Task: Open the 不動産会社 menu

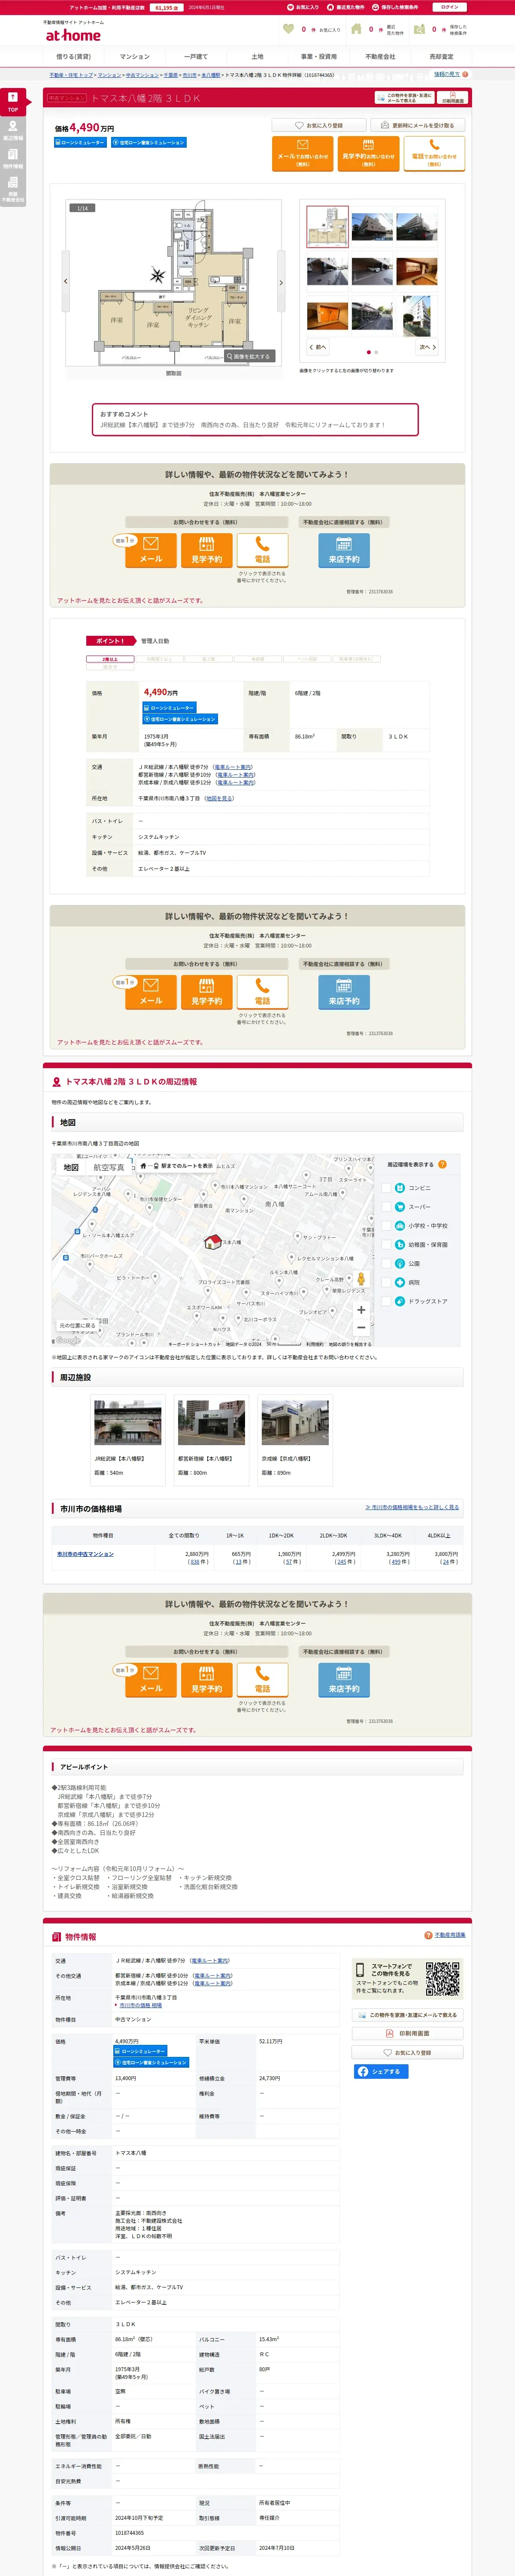Action: (380, 57)
